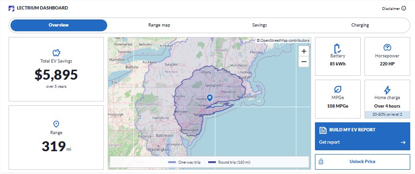The height and width of the screenshot is (174, 415).
Task: Click the blue map location marker
Action: tap(210, 98)
